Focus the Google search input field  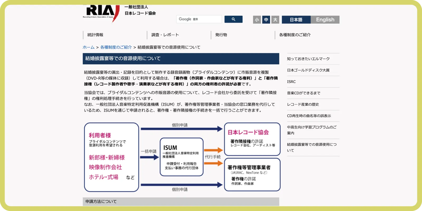pos(199,19)
